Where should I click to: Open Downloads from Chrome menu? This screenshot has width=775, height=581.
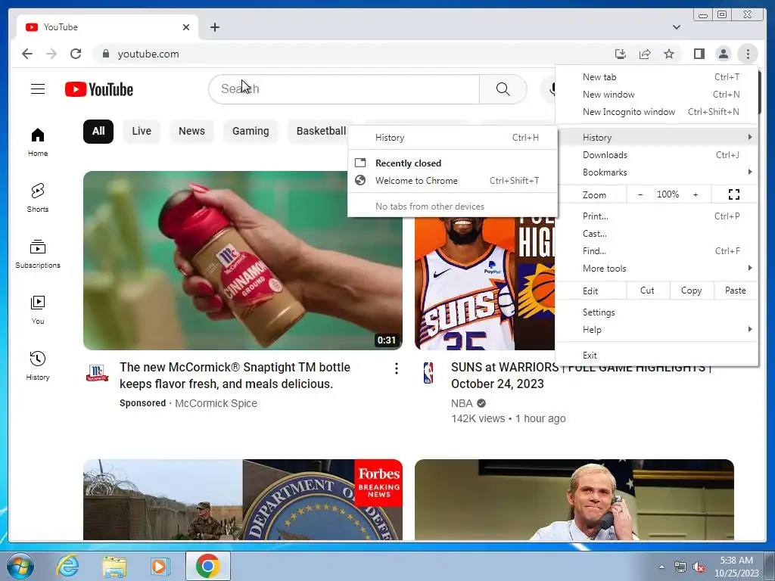point(657,155)
